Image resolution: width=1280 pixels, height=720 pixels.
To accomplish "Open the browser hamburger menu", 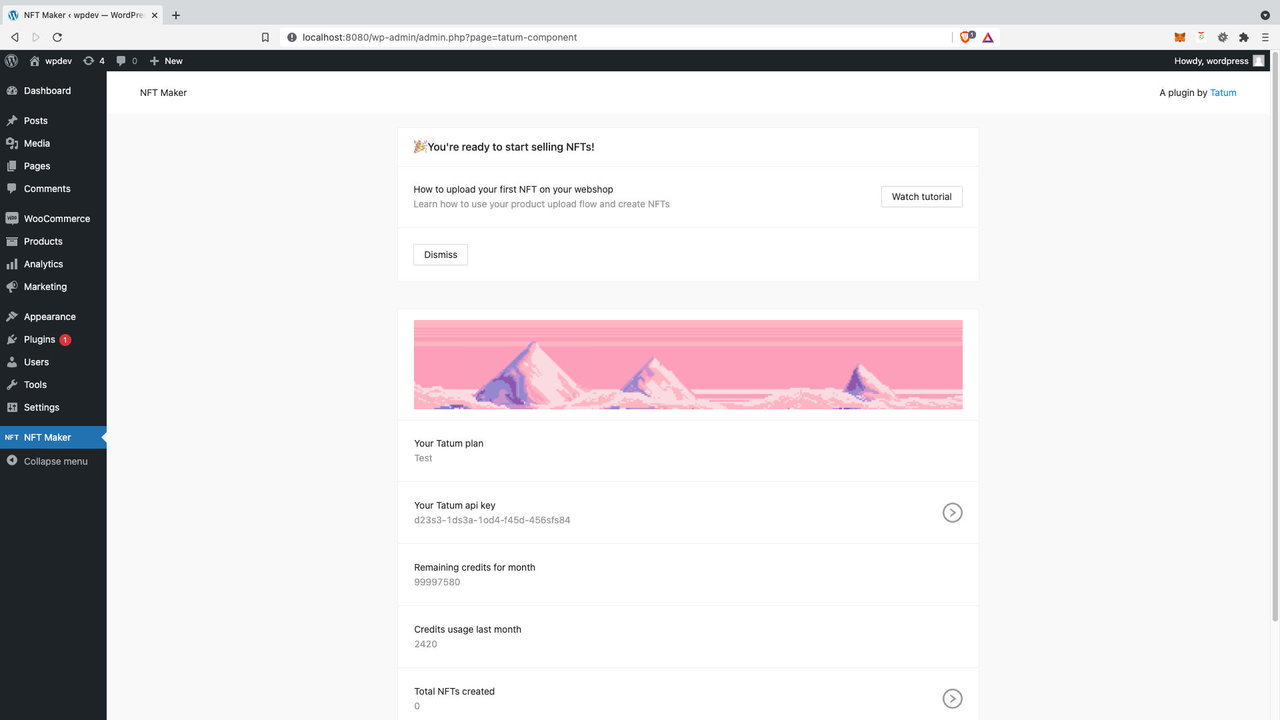I will point(1265,37).
